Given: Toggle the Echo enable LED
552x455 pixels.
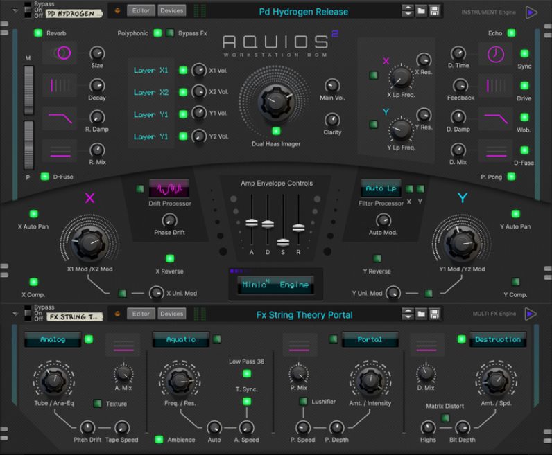Looking at the screenshot, I should pyautogui.click(x=511, y=33).
